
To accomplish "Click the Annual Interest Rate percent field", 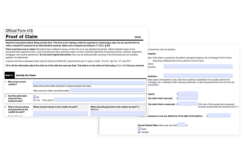I will click(181, 125).
